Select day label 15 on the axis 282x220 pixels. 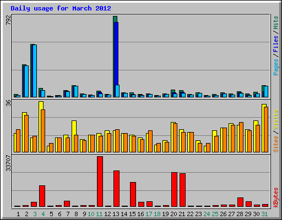coord(132,214)
